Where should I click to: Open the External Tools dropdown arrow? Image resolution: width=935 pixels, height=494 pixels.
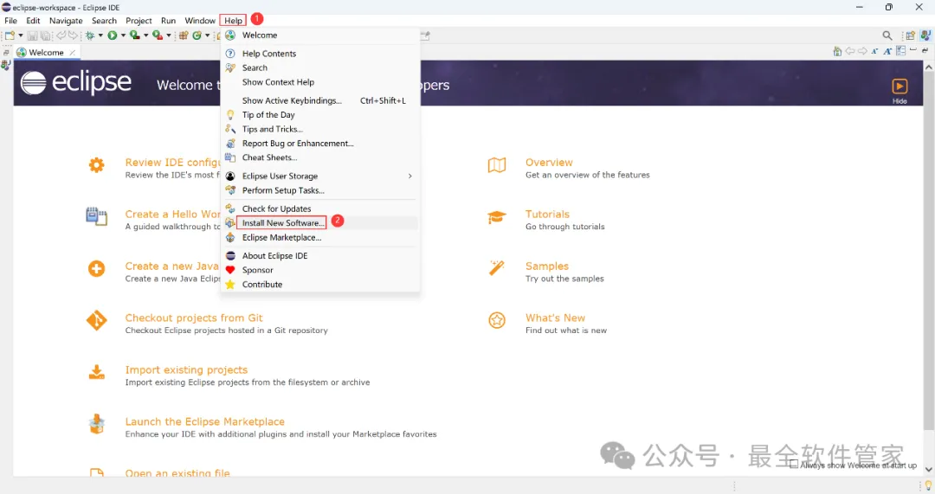pyautogui.click(x=168, y=35)
